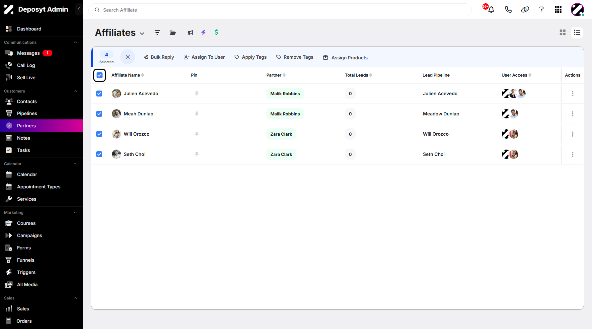This screenshot has width=592, height=329.
Task: Open the Affiliates title dropdown
Action: (142, 33)
